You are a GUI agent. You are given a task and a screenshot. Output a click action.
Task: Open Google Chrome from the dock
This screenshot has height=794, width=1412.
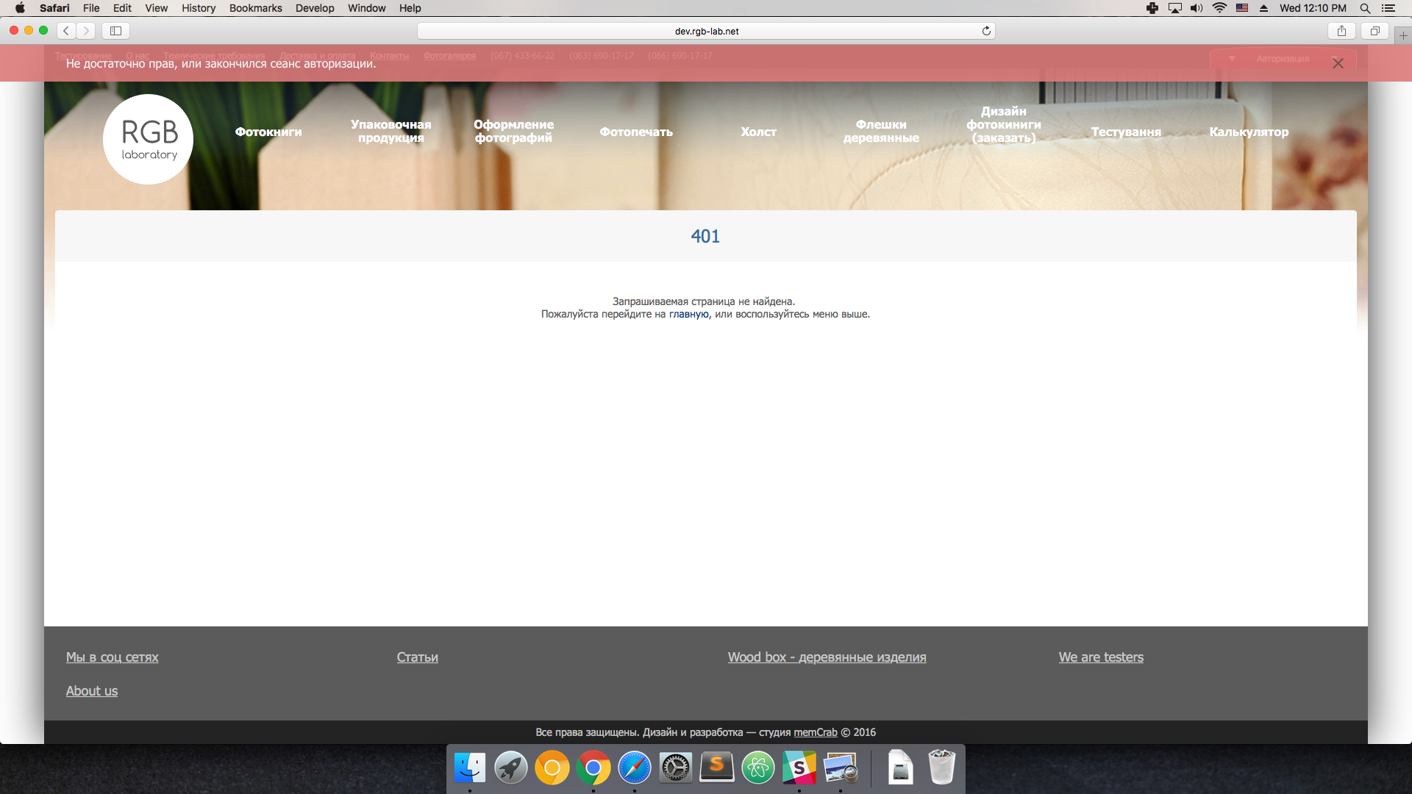point(593,768)
